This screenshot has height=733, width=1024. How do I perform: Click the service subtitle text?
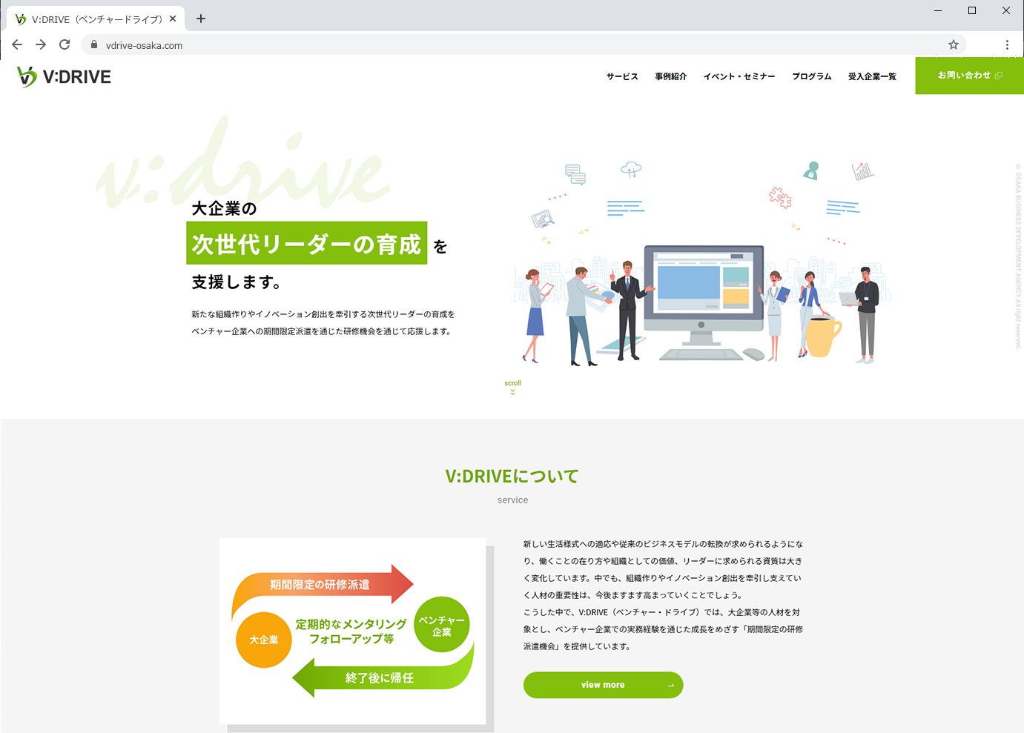tap(512, 500)
